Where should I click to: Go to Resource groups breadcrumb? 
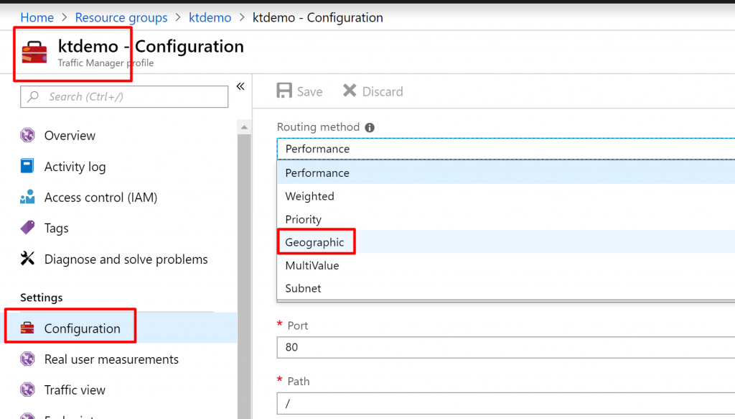pyautogui.click(x=121, y=18)
